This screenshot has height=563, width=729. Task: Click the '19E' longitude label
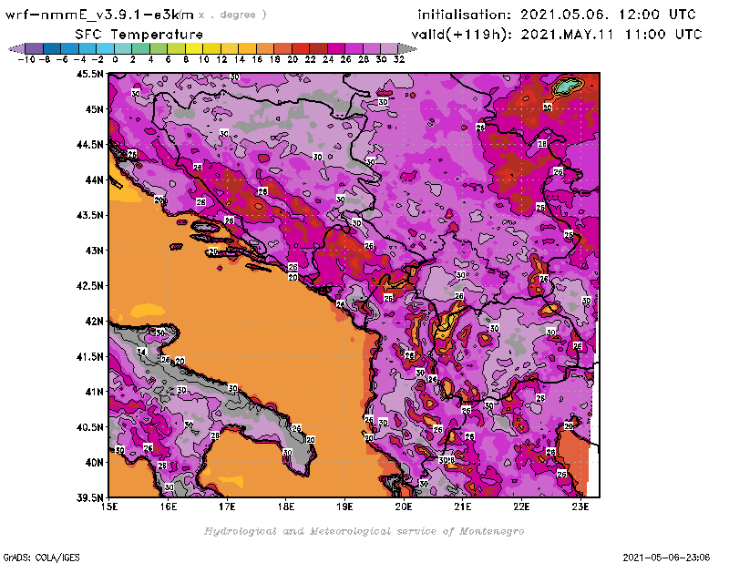click(344, 507)
